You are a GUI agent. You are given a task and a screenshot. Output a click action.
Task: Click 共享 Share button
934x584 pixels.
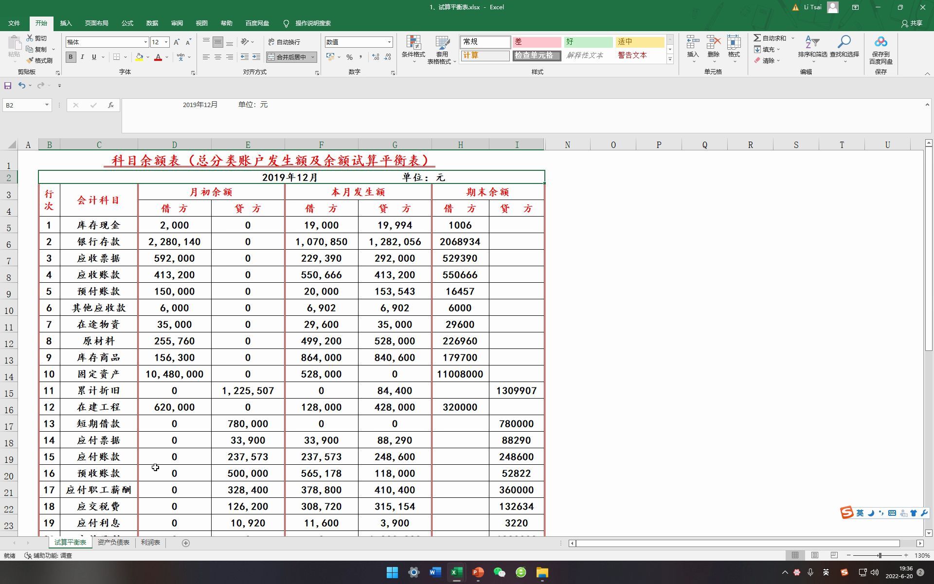pos(912,23)
